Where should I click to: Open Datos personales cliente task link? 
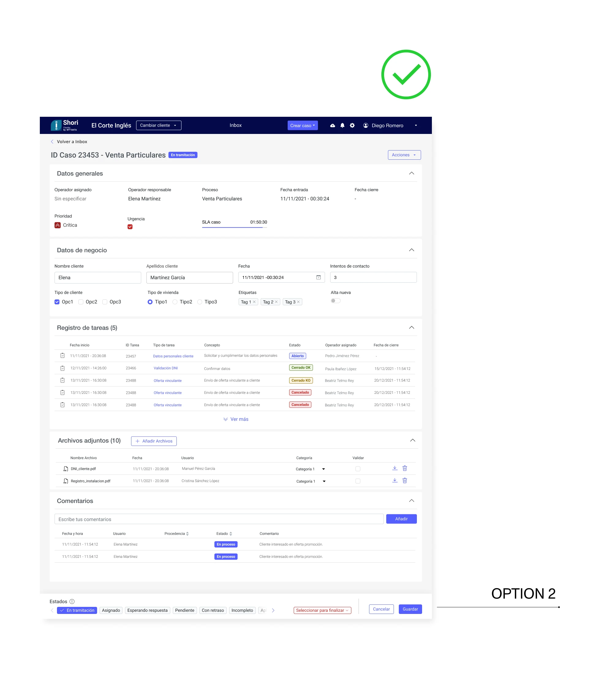point(173,356)
